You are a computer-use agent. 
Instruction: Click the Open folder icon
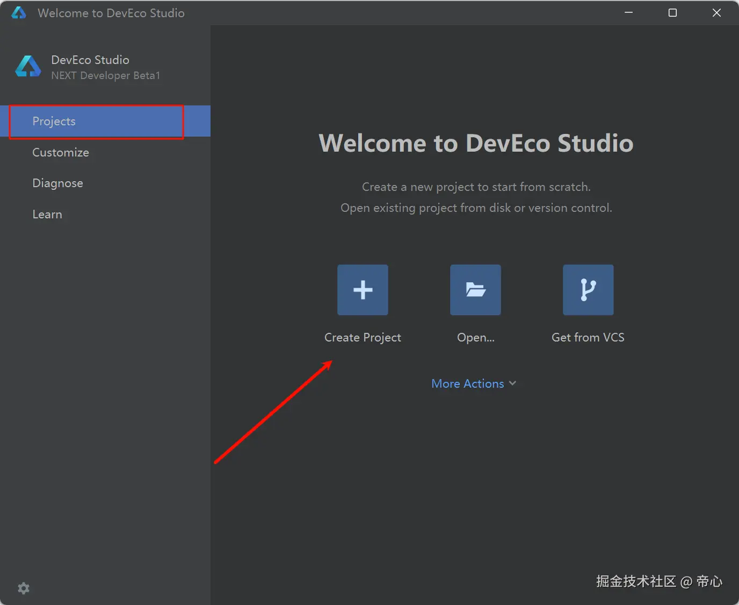coord(475,290)
